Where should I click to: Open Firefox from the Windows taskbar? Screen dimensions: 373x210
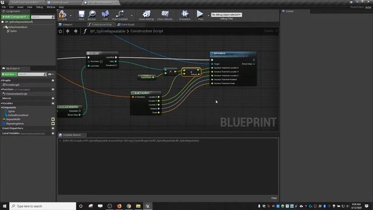tap(119, 206)
